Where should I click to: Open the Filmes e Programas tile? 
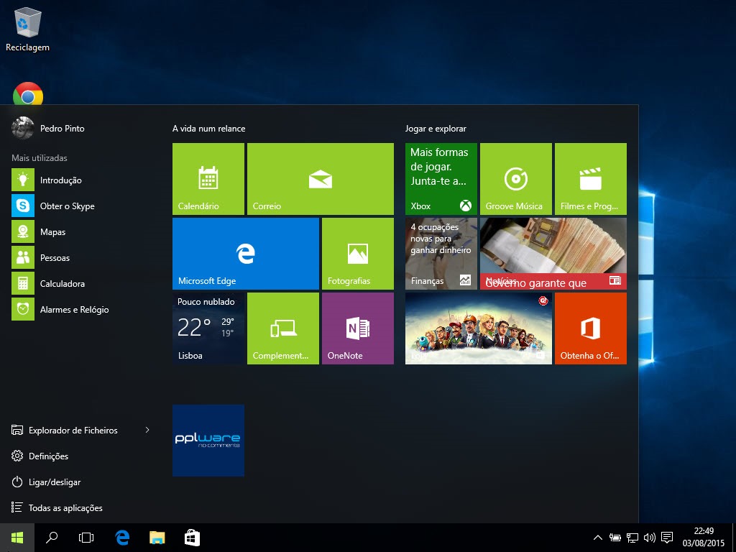tap(590, 178)
